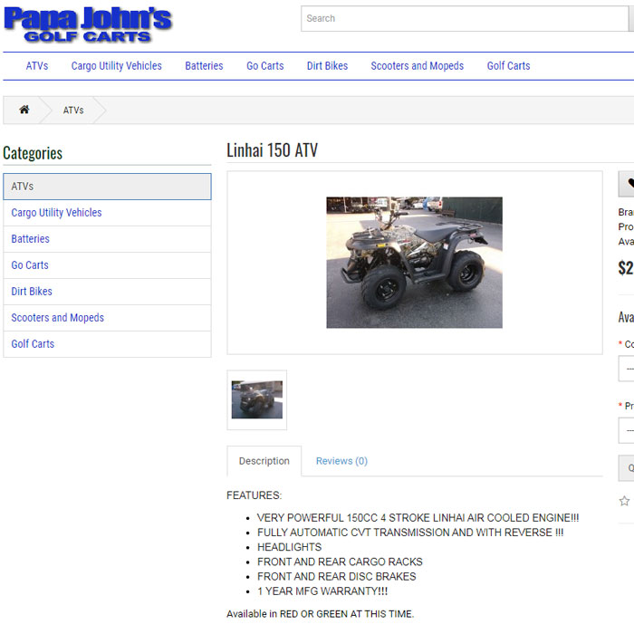Click the ATVs breadcrumb link
Viewport: 634px width, 634px height.
73,110
